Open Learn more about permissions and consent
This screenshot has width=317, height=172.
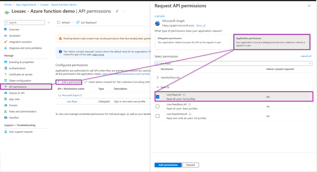(x=126, y=74)
